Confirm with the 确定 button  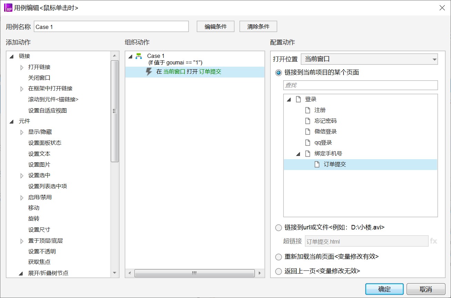tap(385, 289)
